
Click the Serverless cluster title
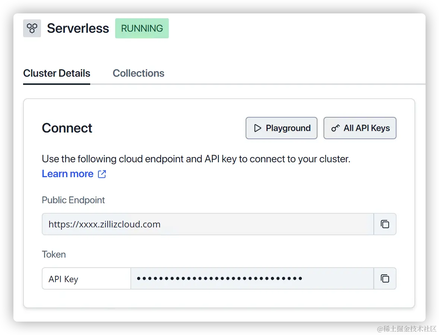pos(78,28)
